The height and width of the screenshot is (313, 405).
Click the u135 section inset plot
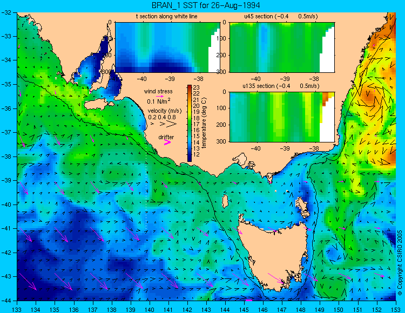coord(282,117)
